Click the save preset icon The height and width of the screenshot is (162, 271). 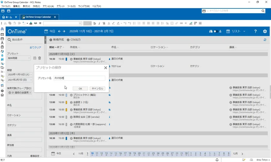point(35,58)
